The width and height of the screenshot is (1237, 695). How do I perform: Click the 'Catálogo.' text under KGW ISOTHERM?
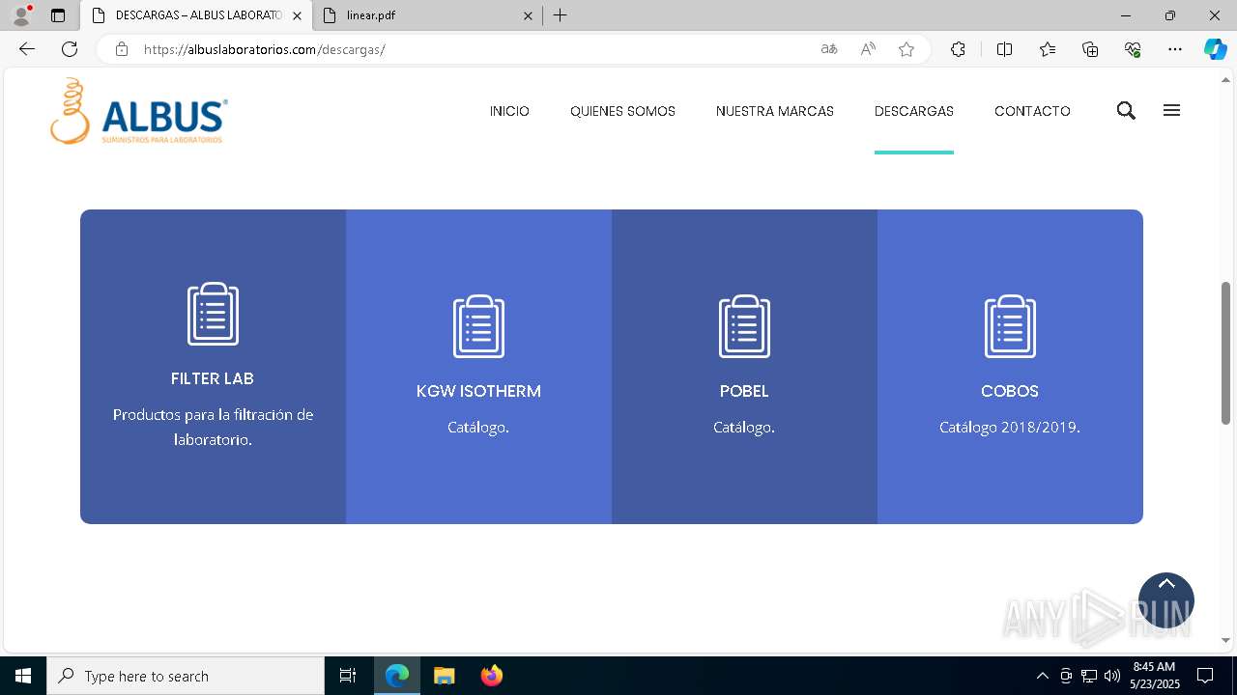(x=478, y=427)
